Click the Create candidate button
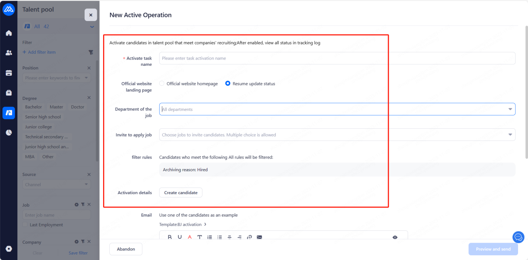This screenshot has width=528, height=260. [181, 193]
